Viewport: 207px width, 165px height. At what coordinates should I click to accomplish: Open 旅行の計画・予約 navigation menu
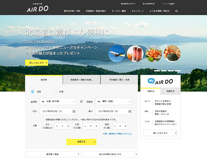click(72, 11)
